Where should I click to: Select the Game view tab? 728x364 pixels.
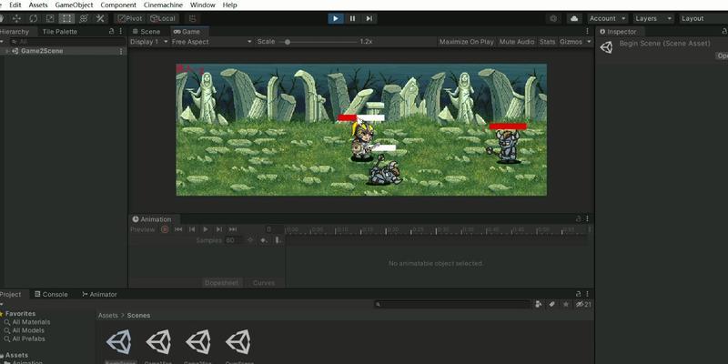click(x=187, y=32)
